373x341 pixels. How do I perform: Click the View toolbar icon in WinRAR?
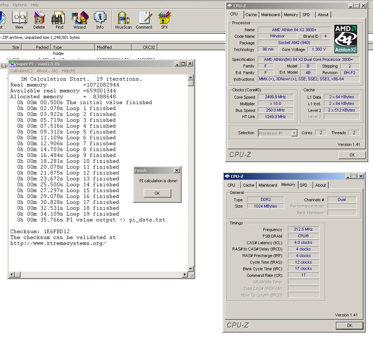coord(19,20)
